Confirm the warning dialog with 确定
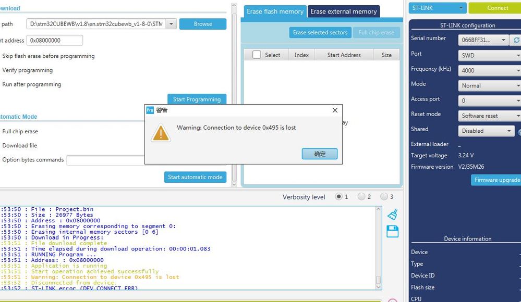Viewport: 521px width, 302px height. (320, 154)
